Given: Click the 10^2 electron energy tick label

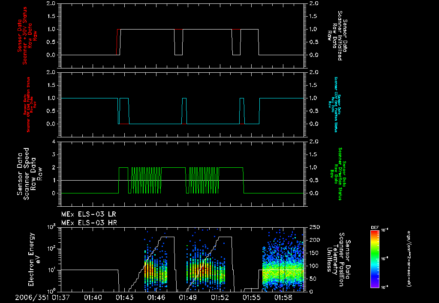Looking at the screenshot, I should point(51,249).
